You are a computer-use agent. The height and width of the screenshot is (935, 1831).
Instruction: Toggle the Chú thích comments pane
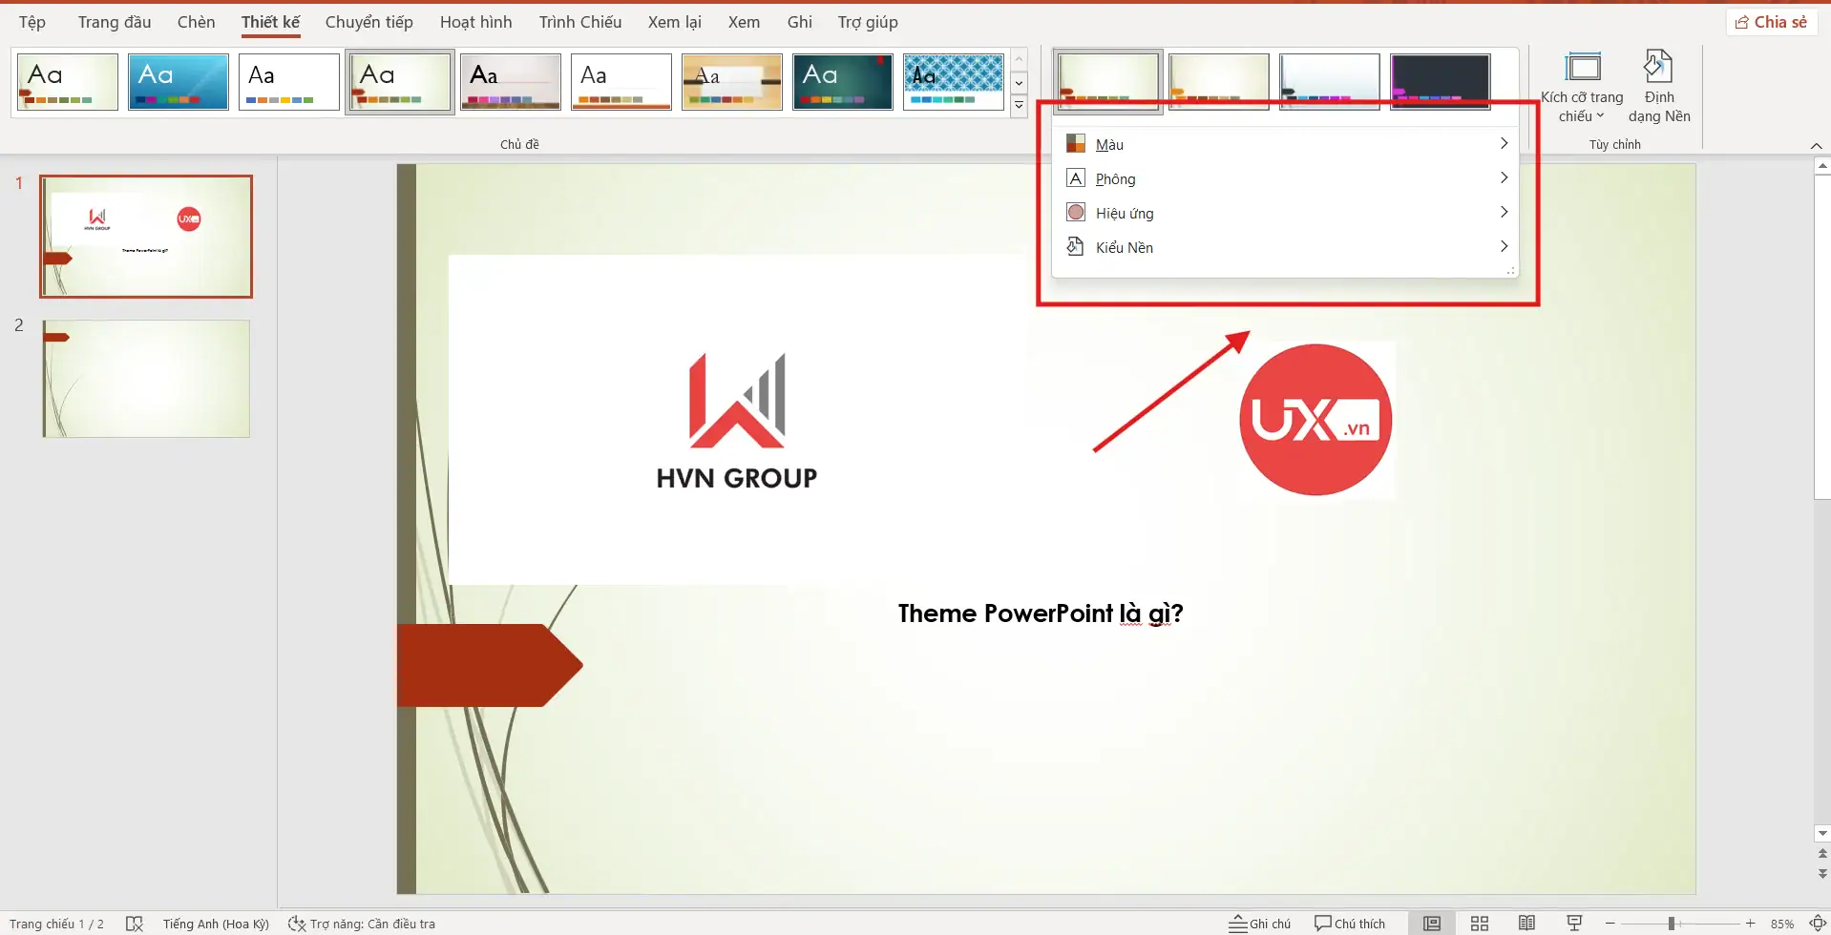coord(1349,924)
